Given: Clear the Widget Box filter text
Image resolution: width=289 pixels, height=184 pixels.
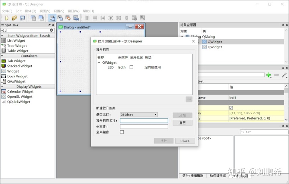Looking at the screenshot, I should [x=51, y=30].
